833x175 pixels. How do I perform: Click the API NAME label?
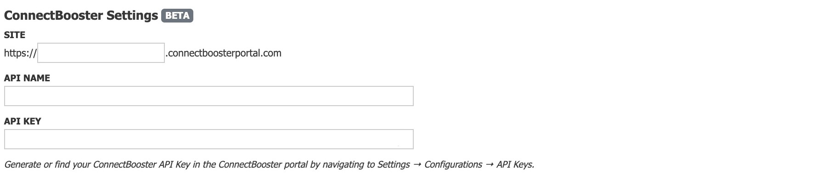click(x=27, y=78)
